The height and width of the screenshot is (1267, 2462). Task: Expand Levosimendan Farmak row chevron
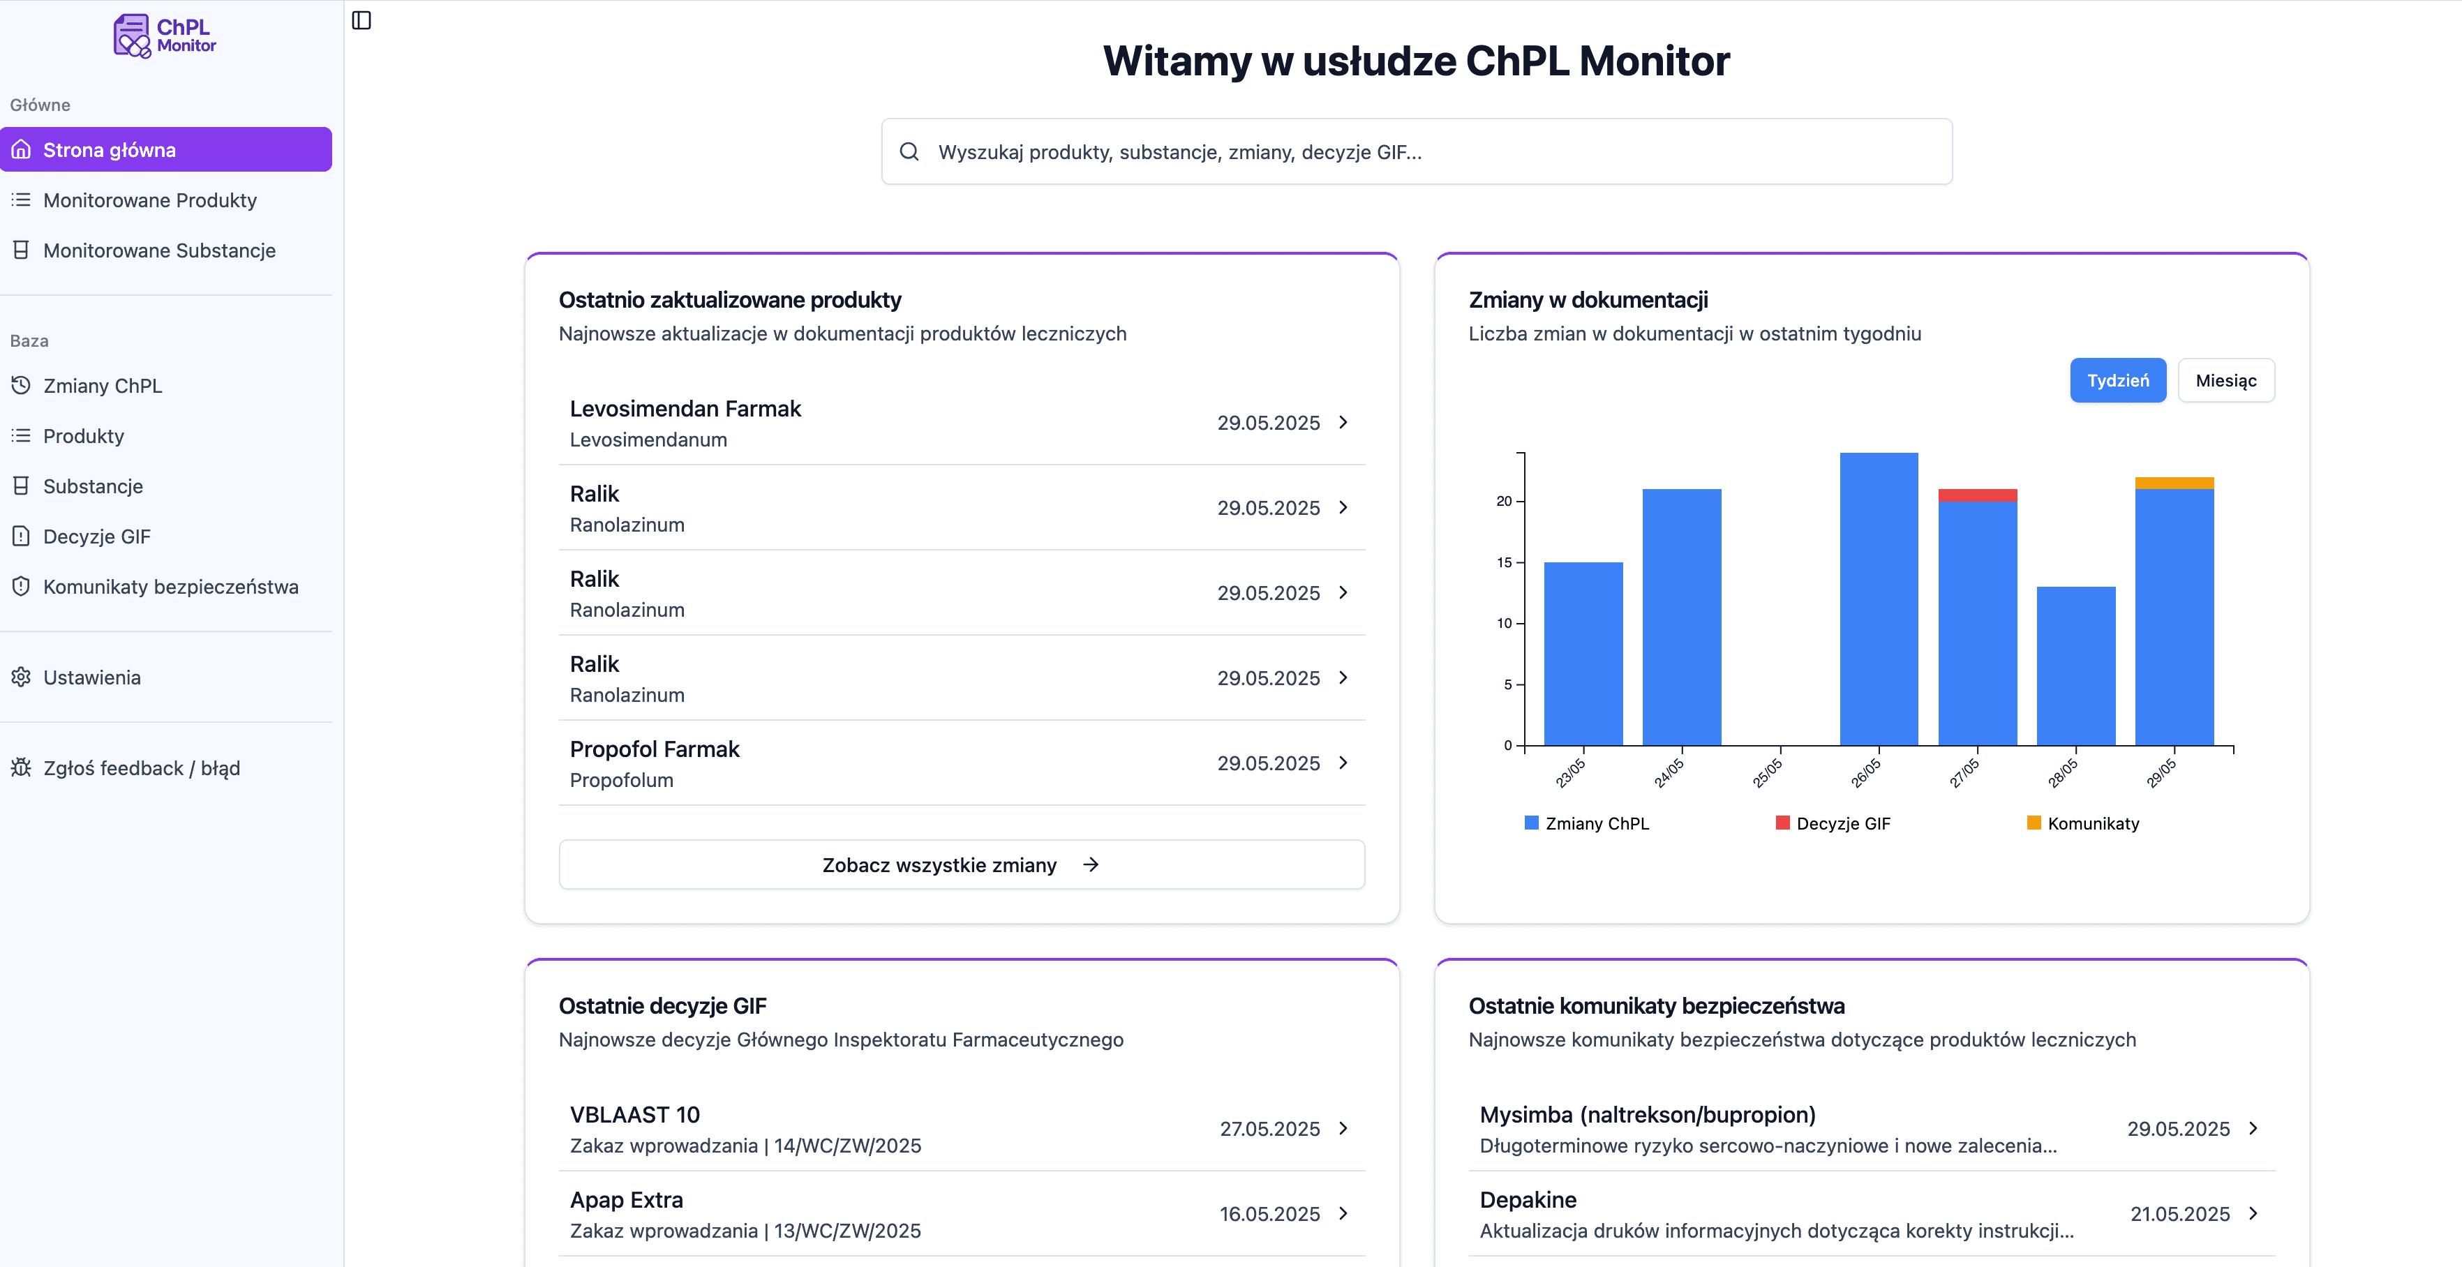click(x=1343, y=422)
